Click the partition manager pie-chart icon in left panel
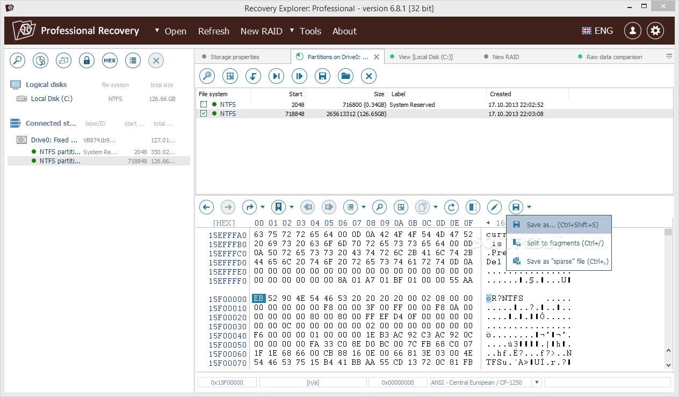679x397 pixels. point(41,61)
